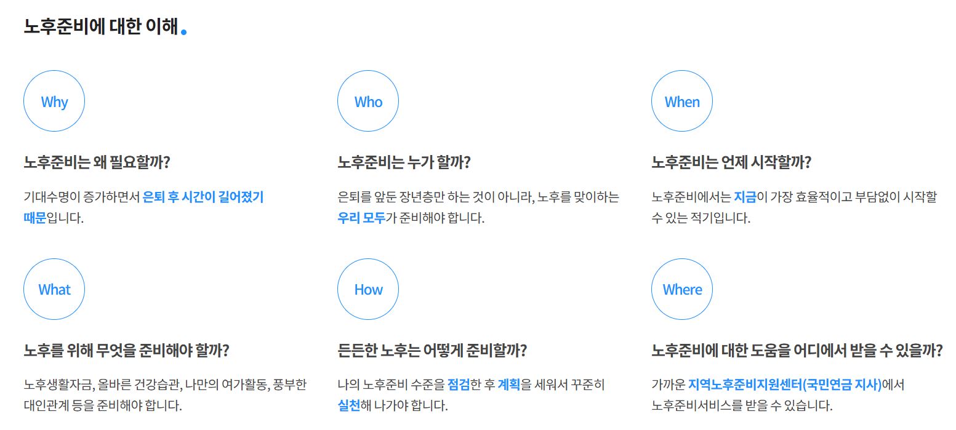This screenshot has width=956, height=430.
Task: Click the How circle icon
Action: click(368, 289)
